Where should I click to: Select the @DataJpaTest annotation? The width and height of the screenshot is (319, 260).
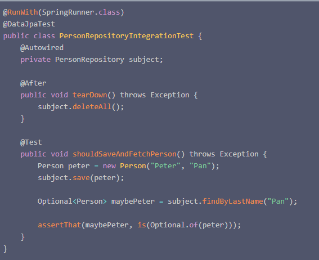tap(29, 24)
